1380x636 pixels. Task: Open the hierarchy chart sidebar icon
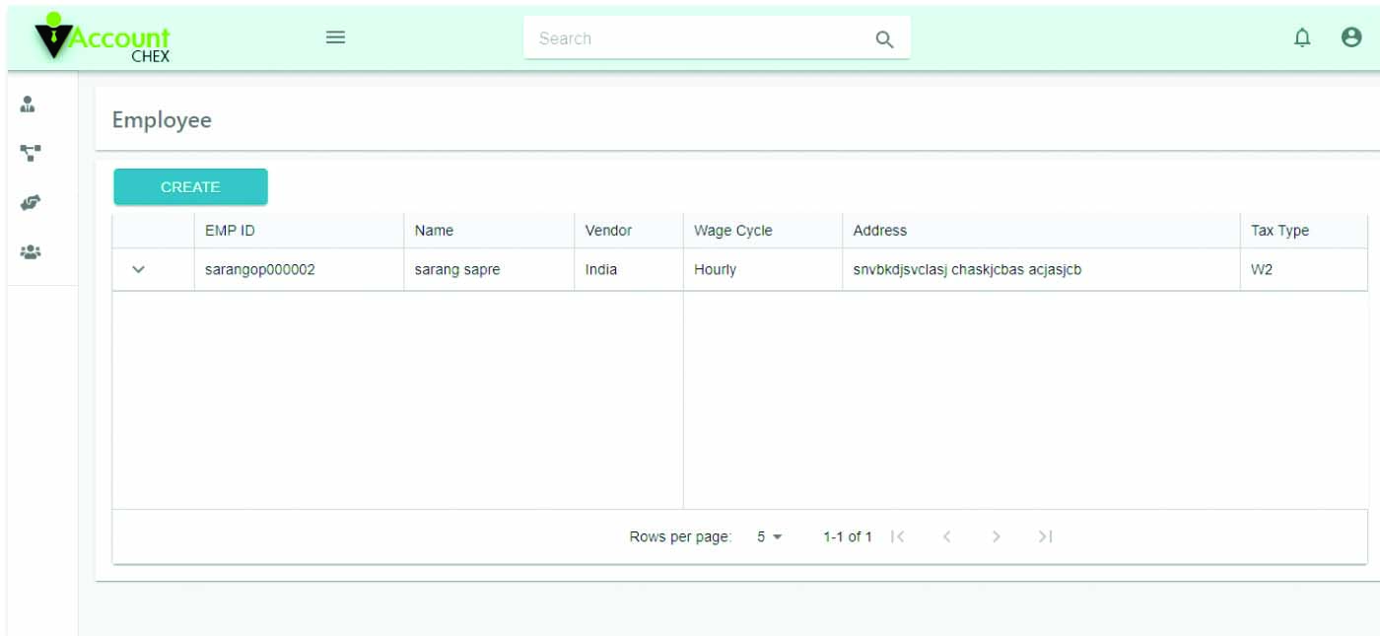[31, 153]
